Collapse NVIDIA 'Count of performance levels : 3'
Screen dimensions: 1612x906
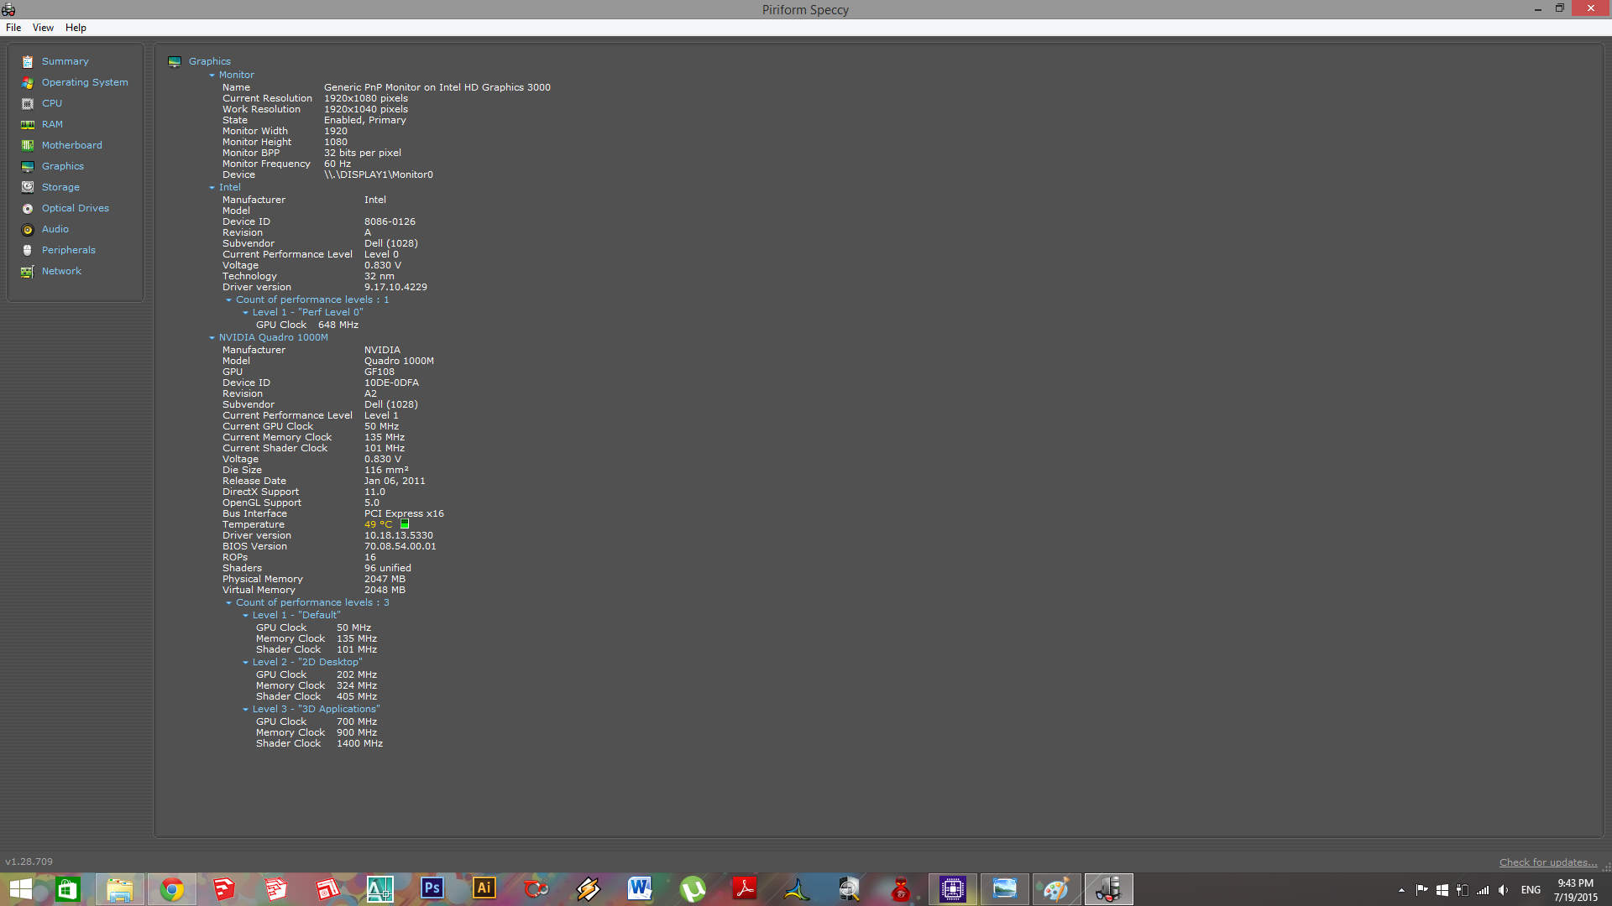click(x=228, y=603)
